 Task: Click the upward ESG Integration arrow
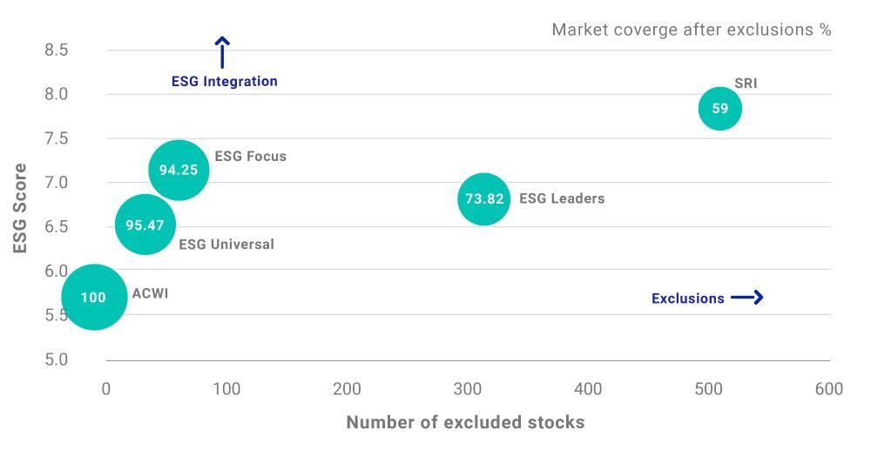(223, 52)
